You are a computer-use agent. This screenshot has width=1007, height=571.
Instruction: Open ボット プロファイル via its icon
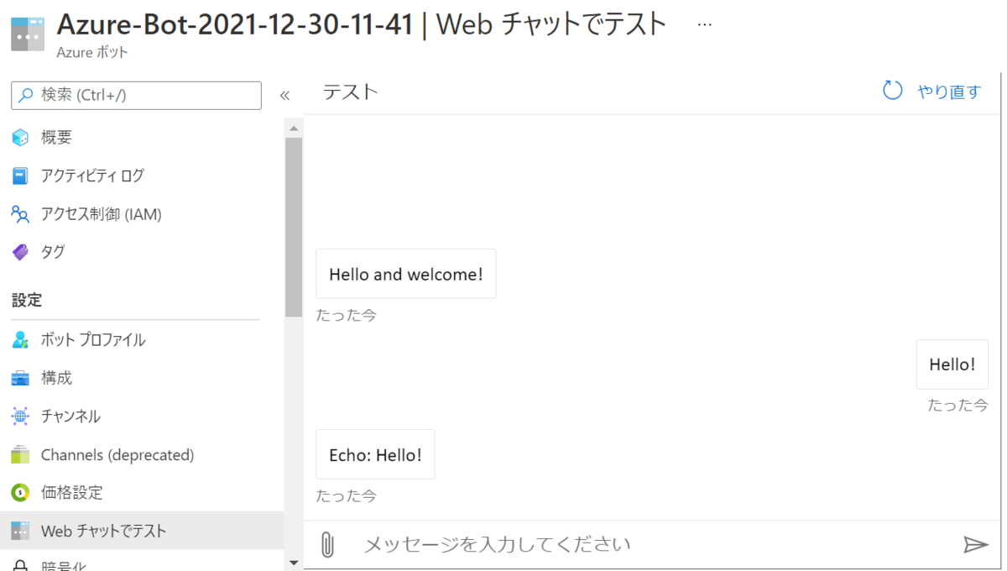18,339
